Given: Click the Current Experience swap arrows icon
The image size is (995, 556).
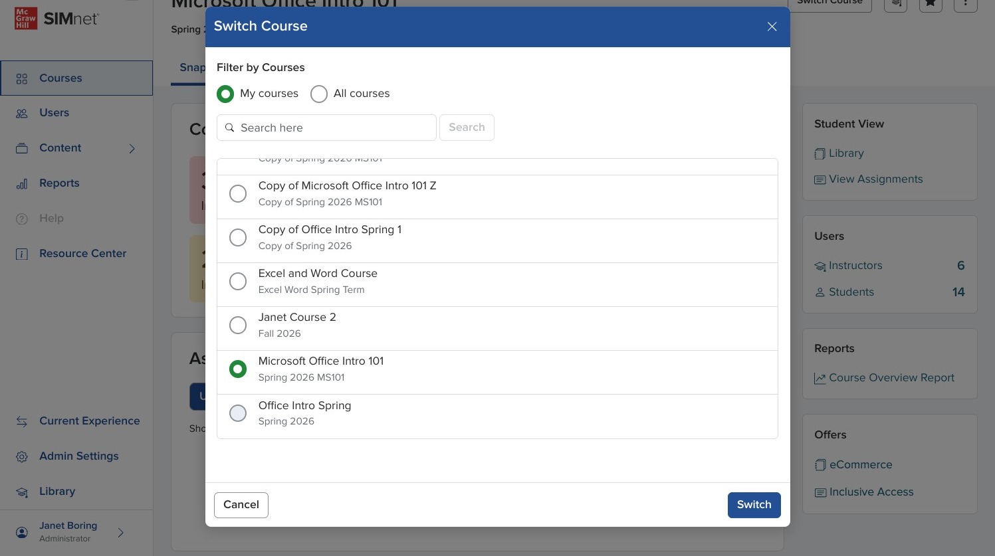Looking at the screenshot, I should click(22, 421).
